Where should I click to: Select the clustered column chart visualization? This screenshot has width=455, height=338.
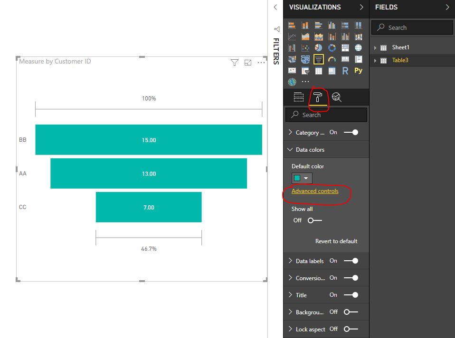[332, 26]
